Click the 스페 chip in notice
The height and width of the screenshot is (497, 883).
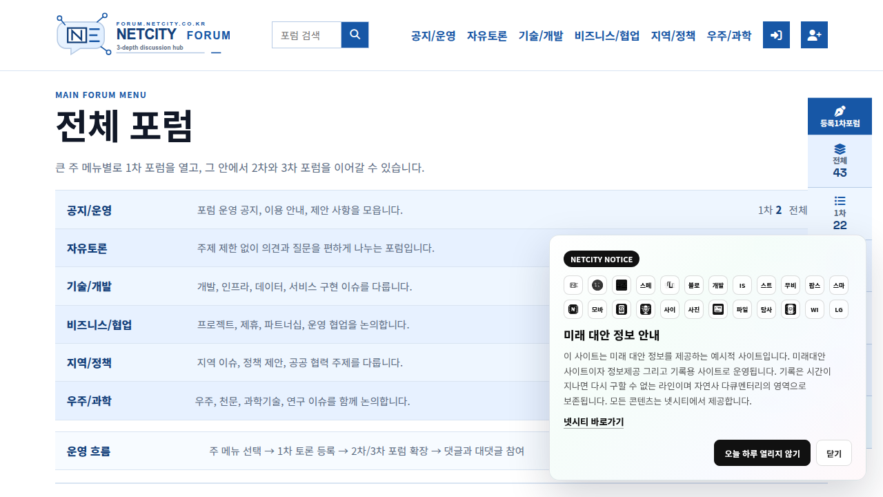(646, 285)
